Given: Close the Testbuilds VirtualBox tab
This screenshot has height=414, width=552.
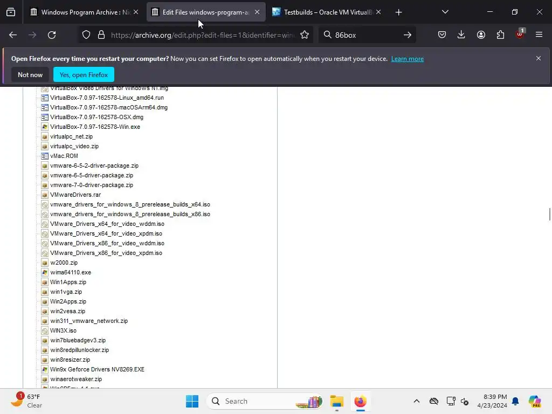Looking at the screenshot, I should click(x=378, y=12).
